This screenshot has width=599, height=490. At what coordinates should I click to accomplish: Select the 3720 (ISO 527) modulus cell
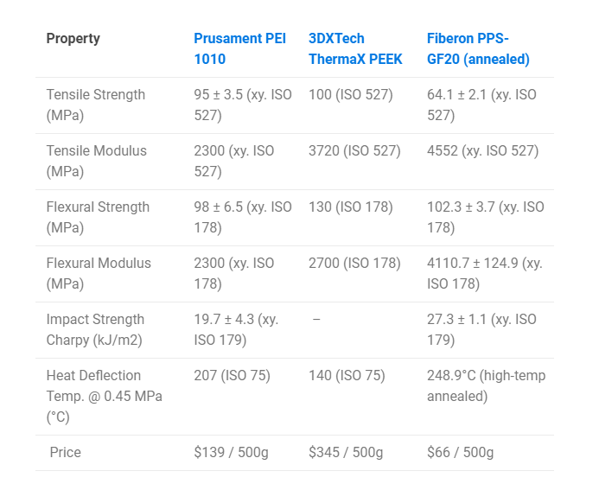[x=354, y=150]
